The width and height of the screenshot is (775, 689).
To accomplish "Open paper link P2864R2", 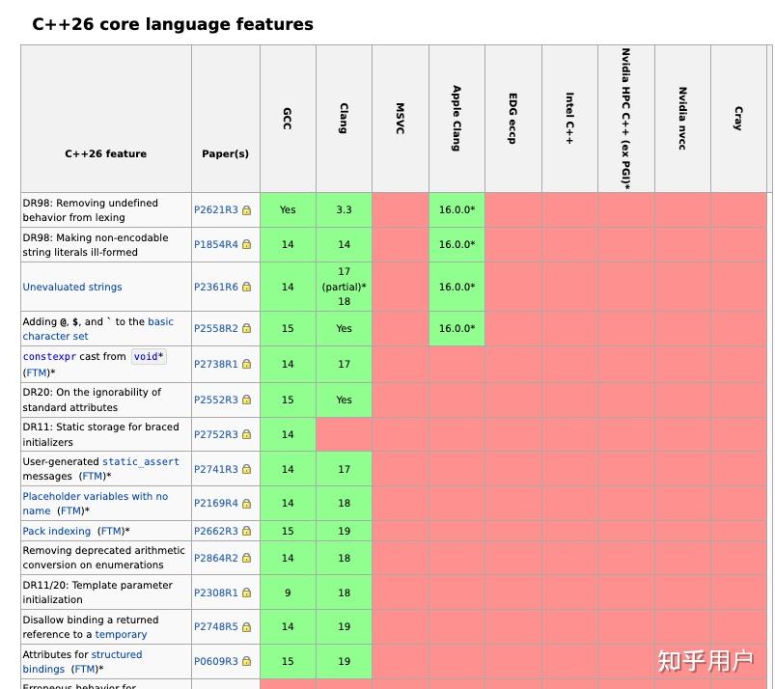I will click(215, 558).
